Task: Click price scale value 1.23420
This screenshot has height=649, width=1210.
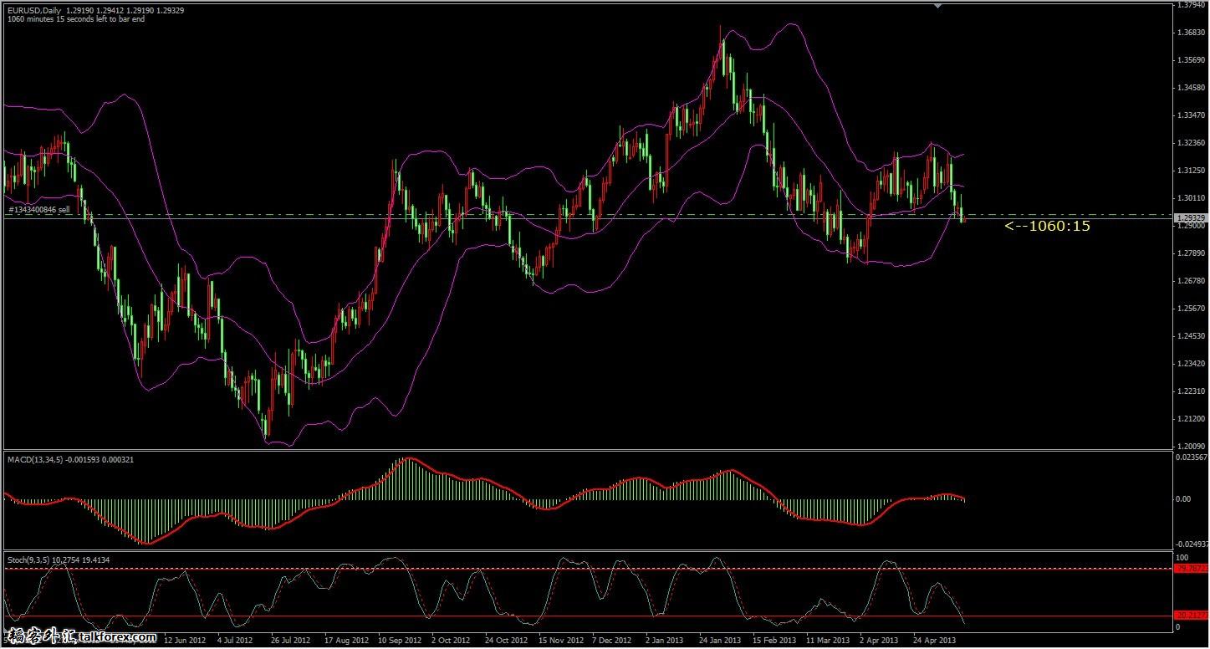Action: point(1190,364)
